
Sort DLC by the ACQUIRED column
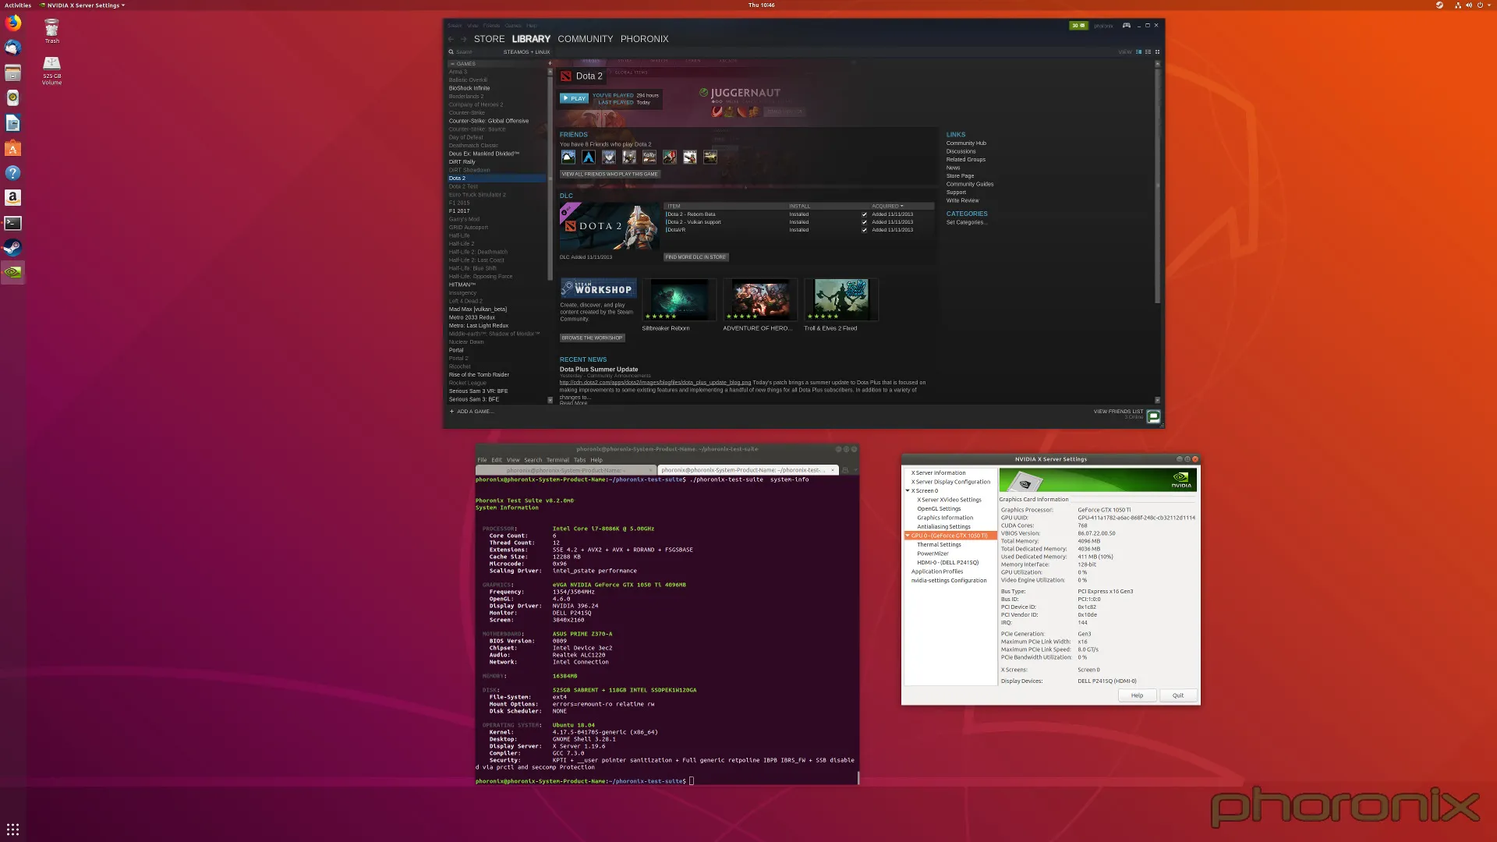point(887,207)
